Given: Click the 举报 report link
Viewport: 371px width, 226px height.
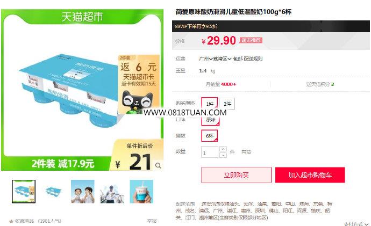Looking at the screenshot, I should 152,221.
